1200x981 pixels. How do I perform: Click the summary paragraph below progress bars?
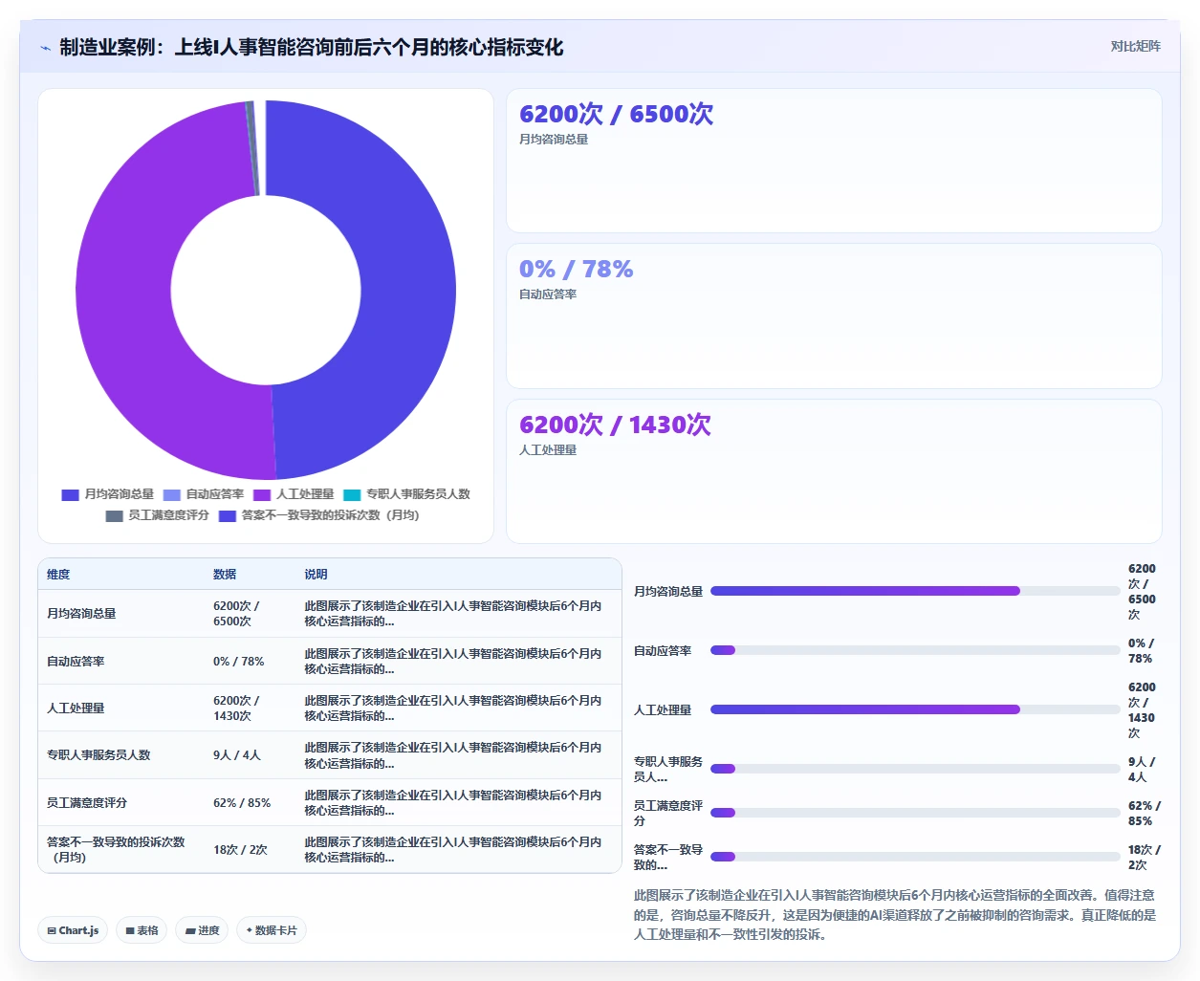[895, 915]
